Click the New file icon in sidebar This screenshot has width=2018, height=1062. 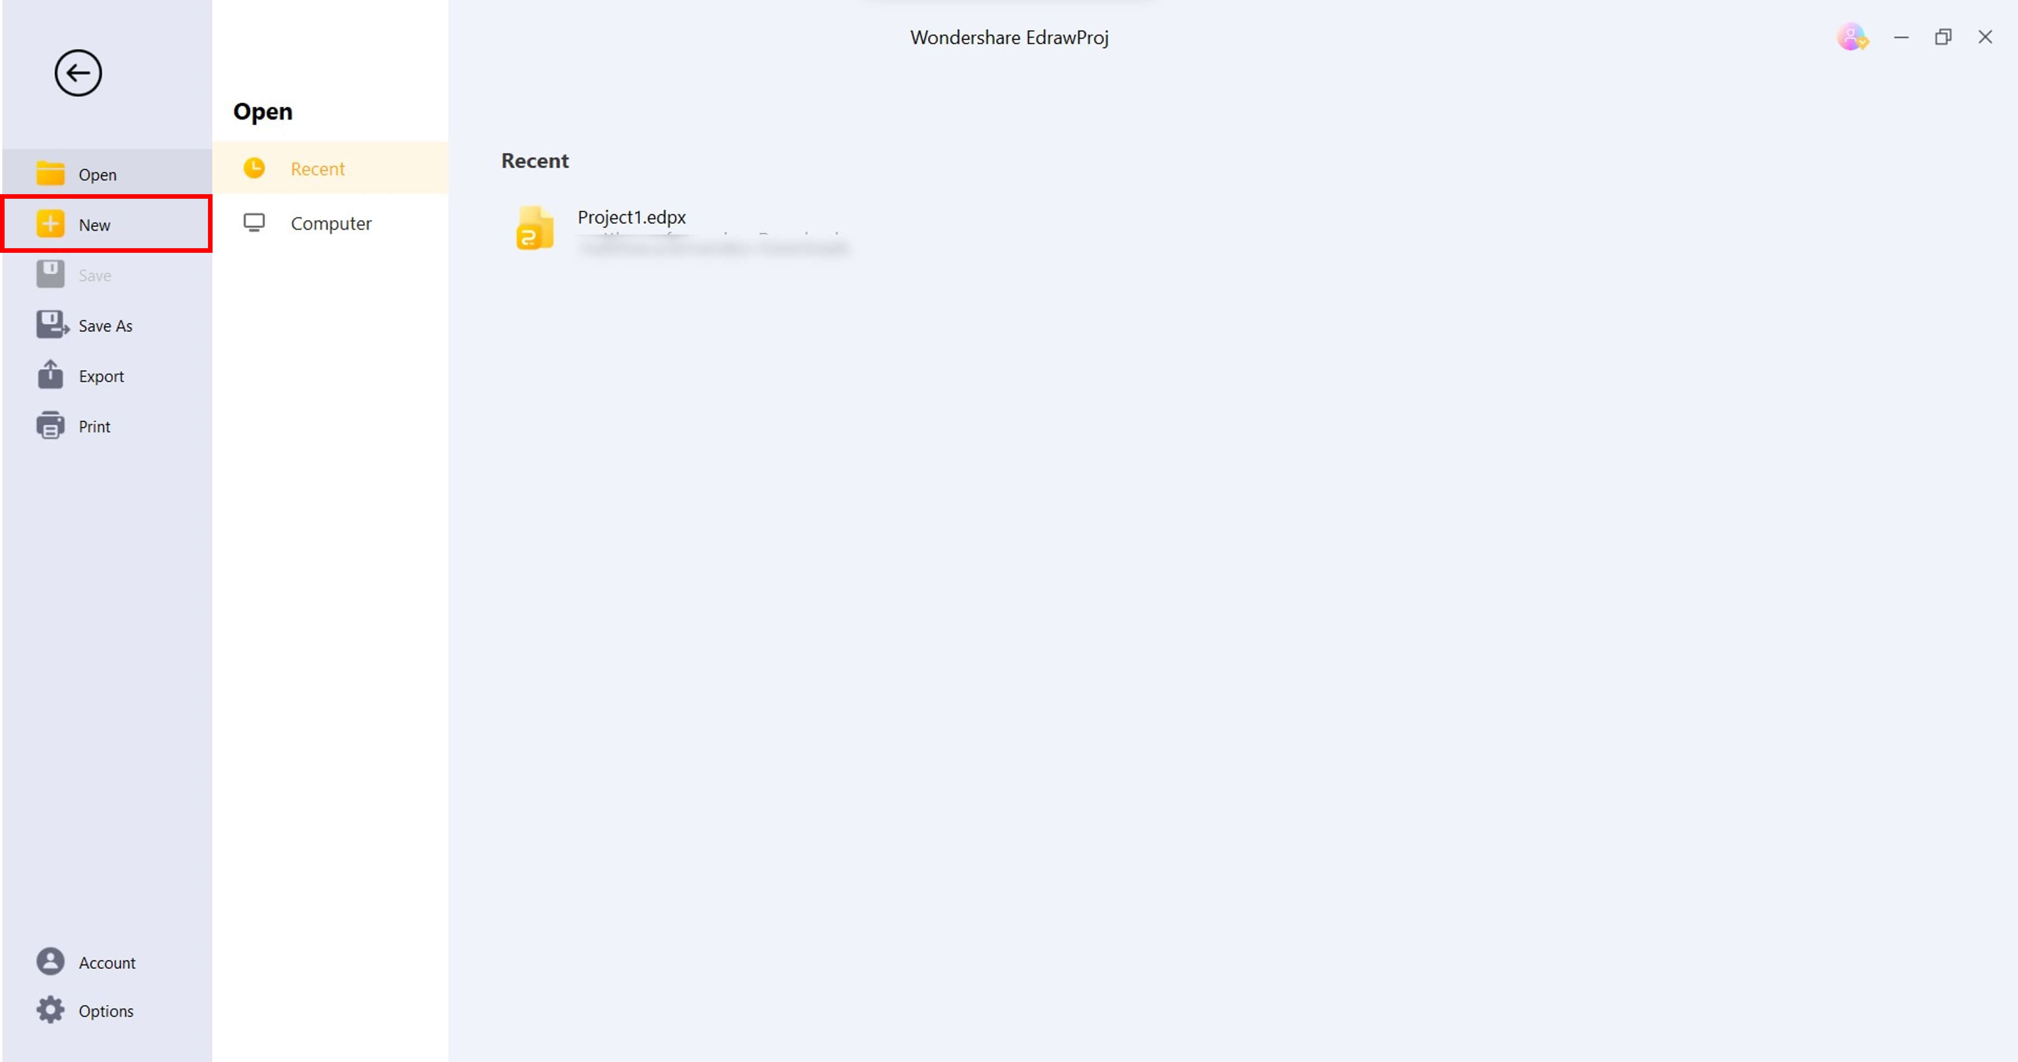(51, 223)
